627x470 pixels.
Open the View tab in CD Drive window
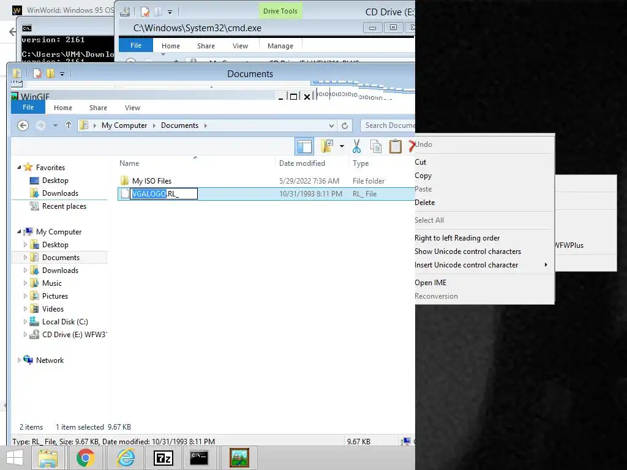click(240, 46)
